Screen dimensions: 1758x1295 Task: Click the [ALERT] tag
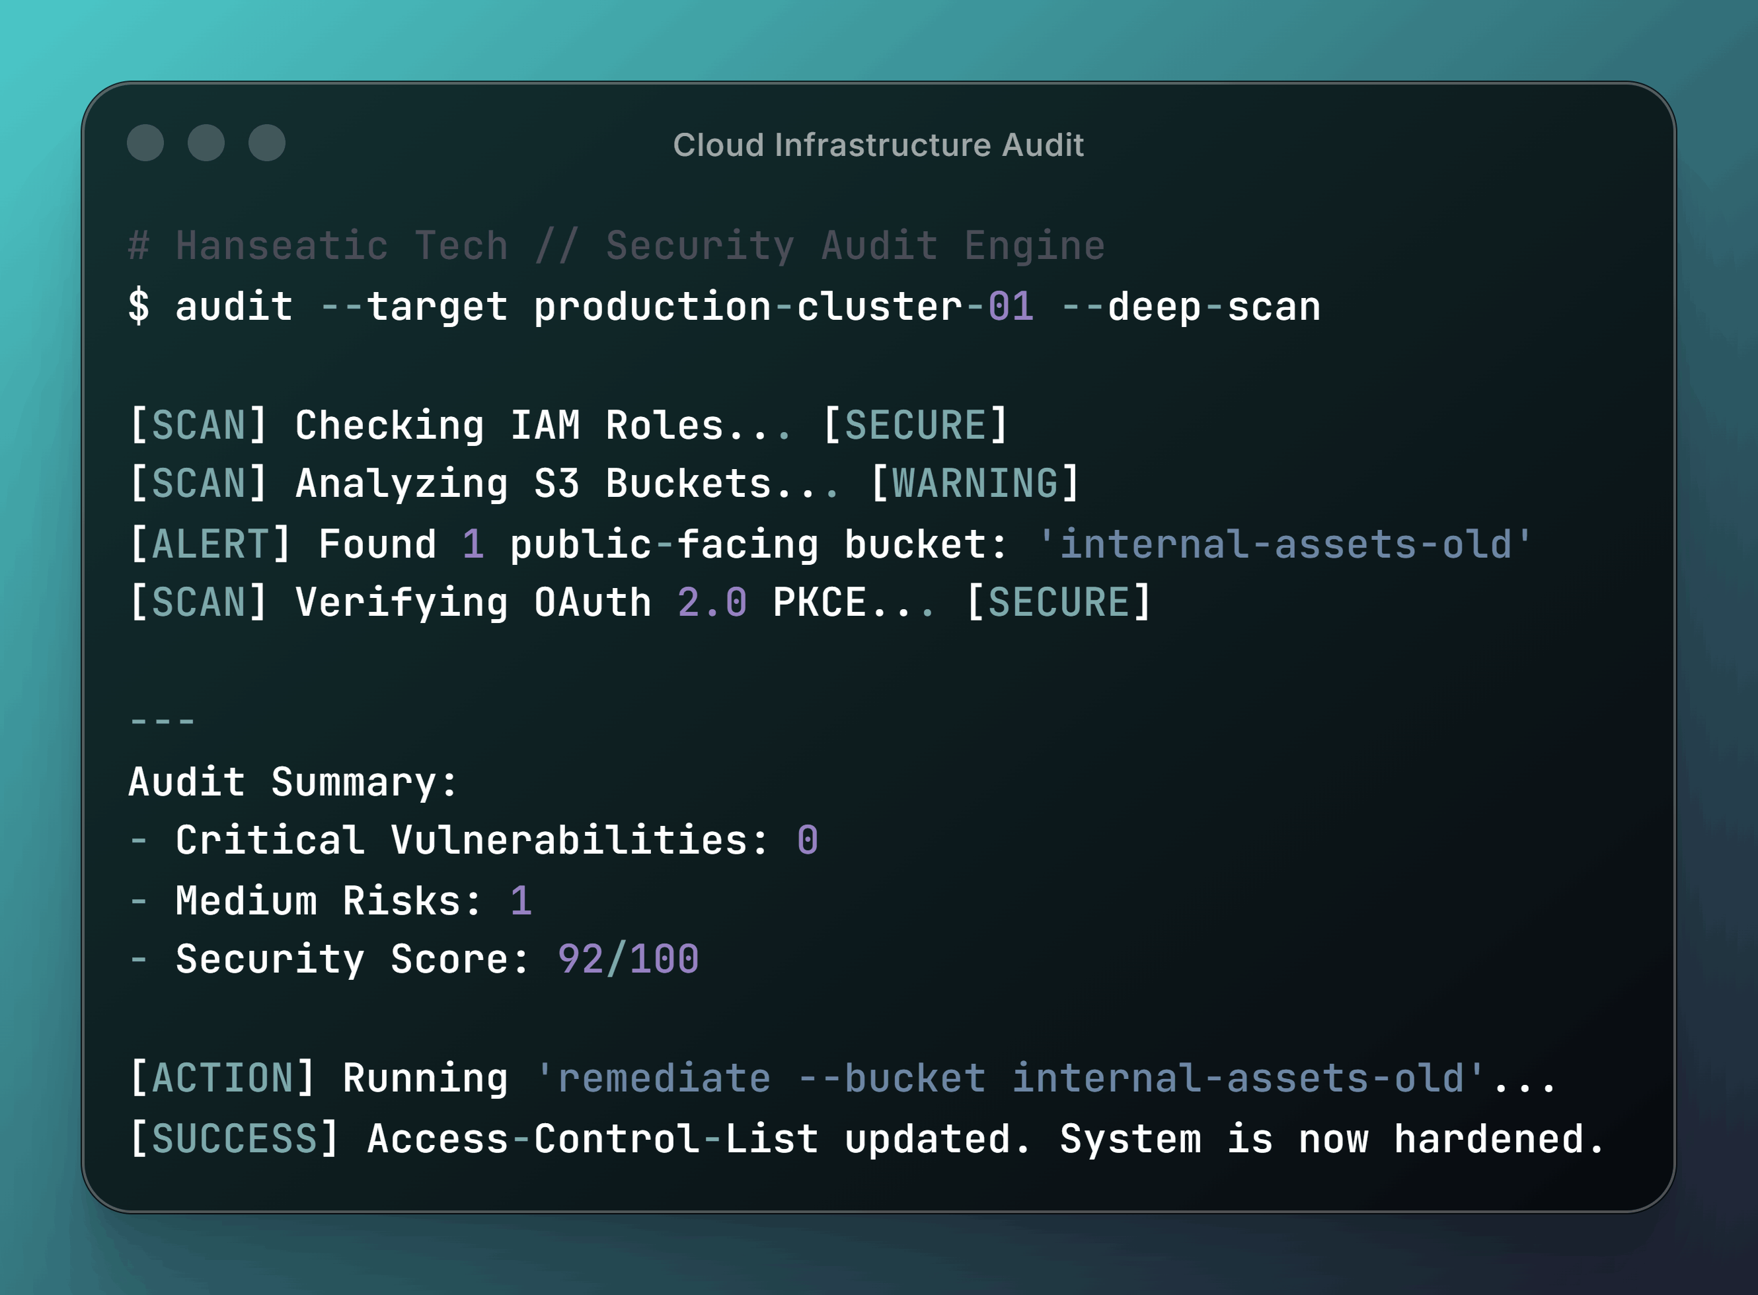[x=210, y=544]
